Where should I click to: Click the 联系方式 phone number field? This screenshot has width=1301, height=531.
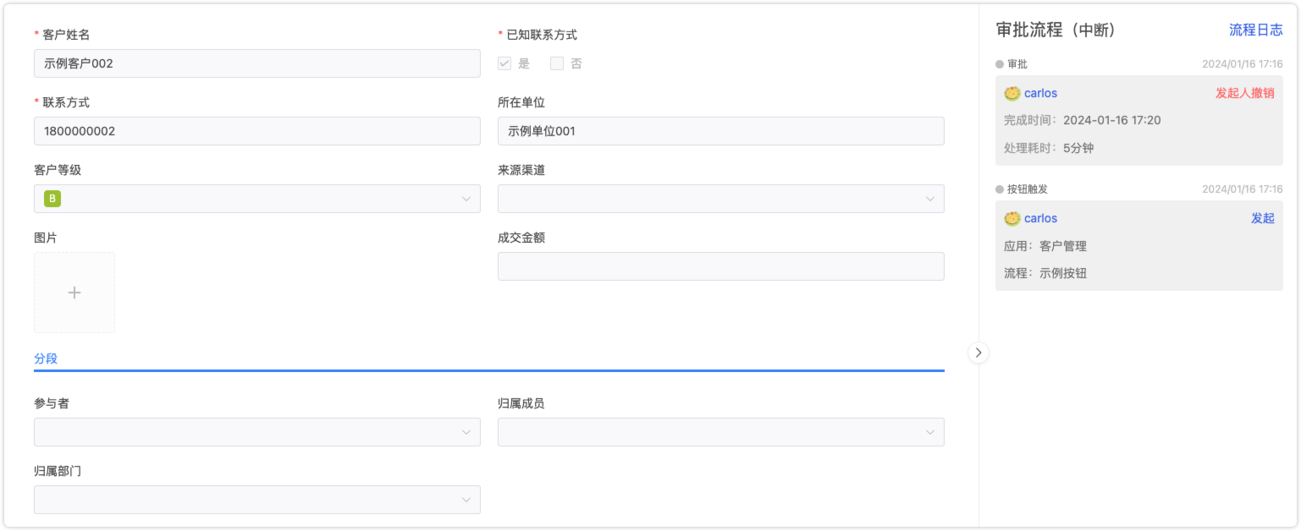coord(256,131)
